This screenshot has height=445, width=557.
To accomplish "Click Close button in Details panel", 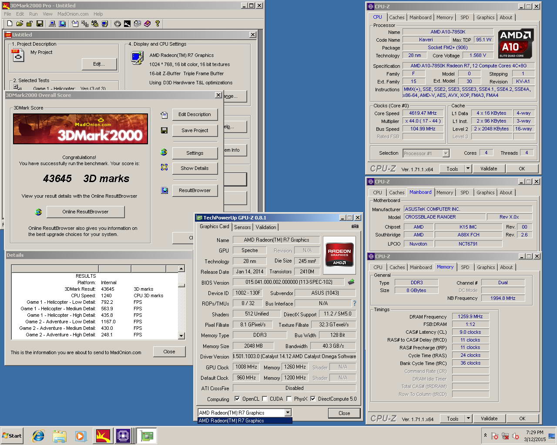I will [x=169, y=352].
